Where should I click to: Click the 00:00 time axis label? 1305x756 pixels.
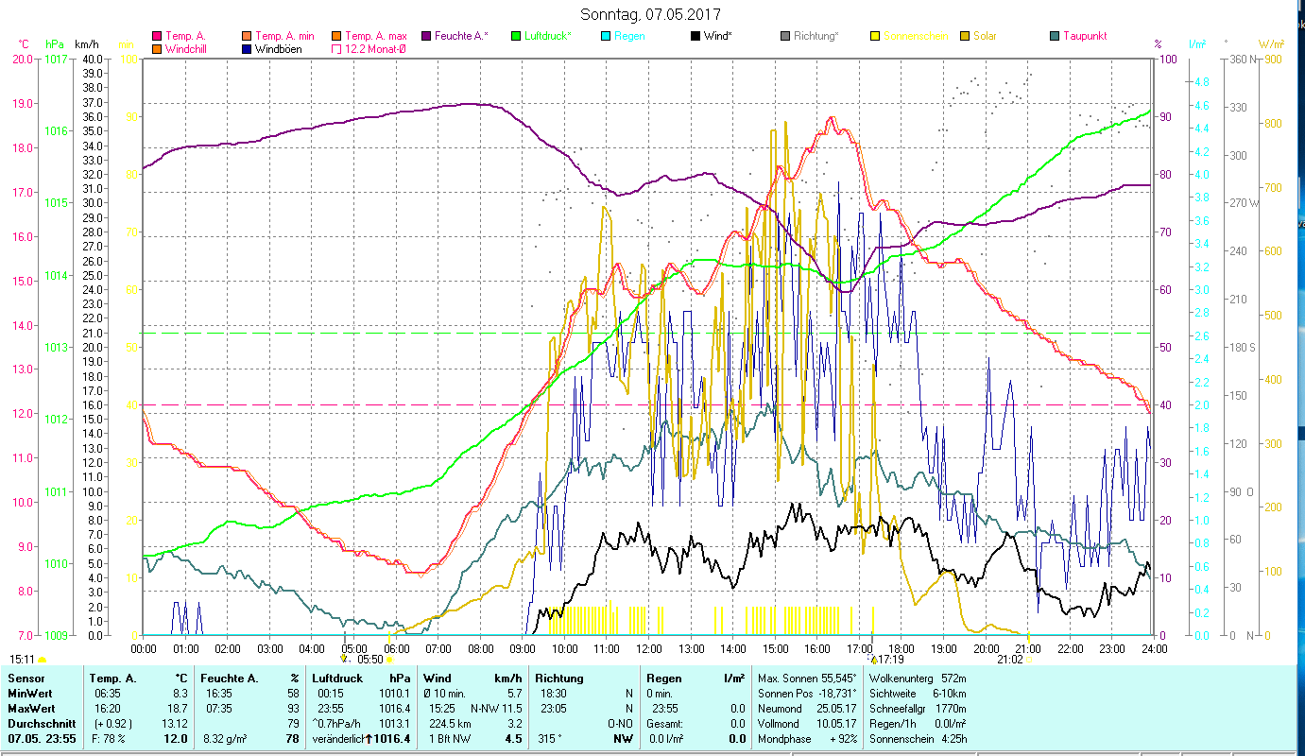click(144, 648)
